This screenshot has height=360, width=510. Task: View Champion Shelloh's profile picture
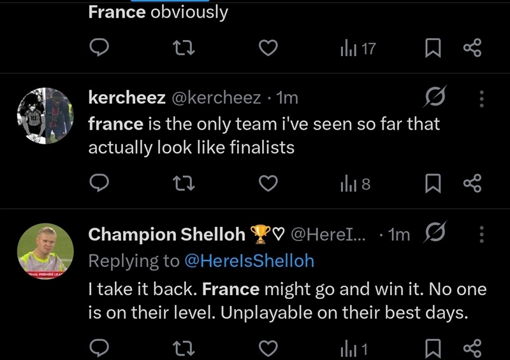[x=45, y=251]
